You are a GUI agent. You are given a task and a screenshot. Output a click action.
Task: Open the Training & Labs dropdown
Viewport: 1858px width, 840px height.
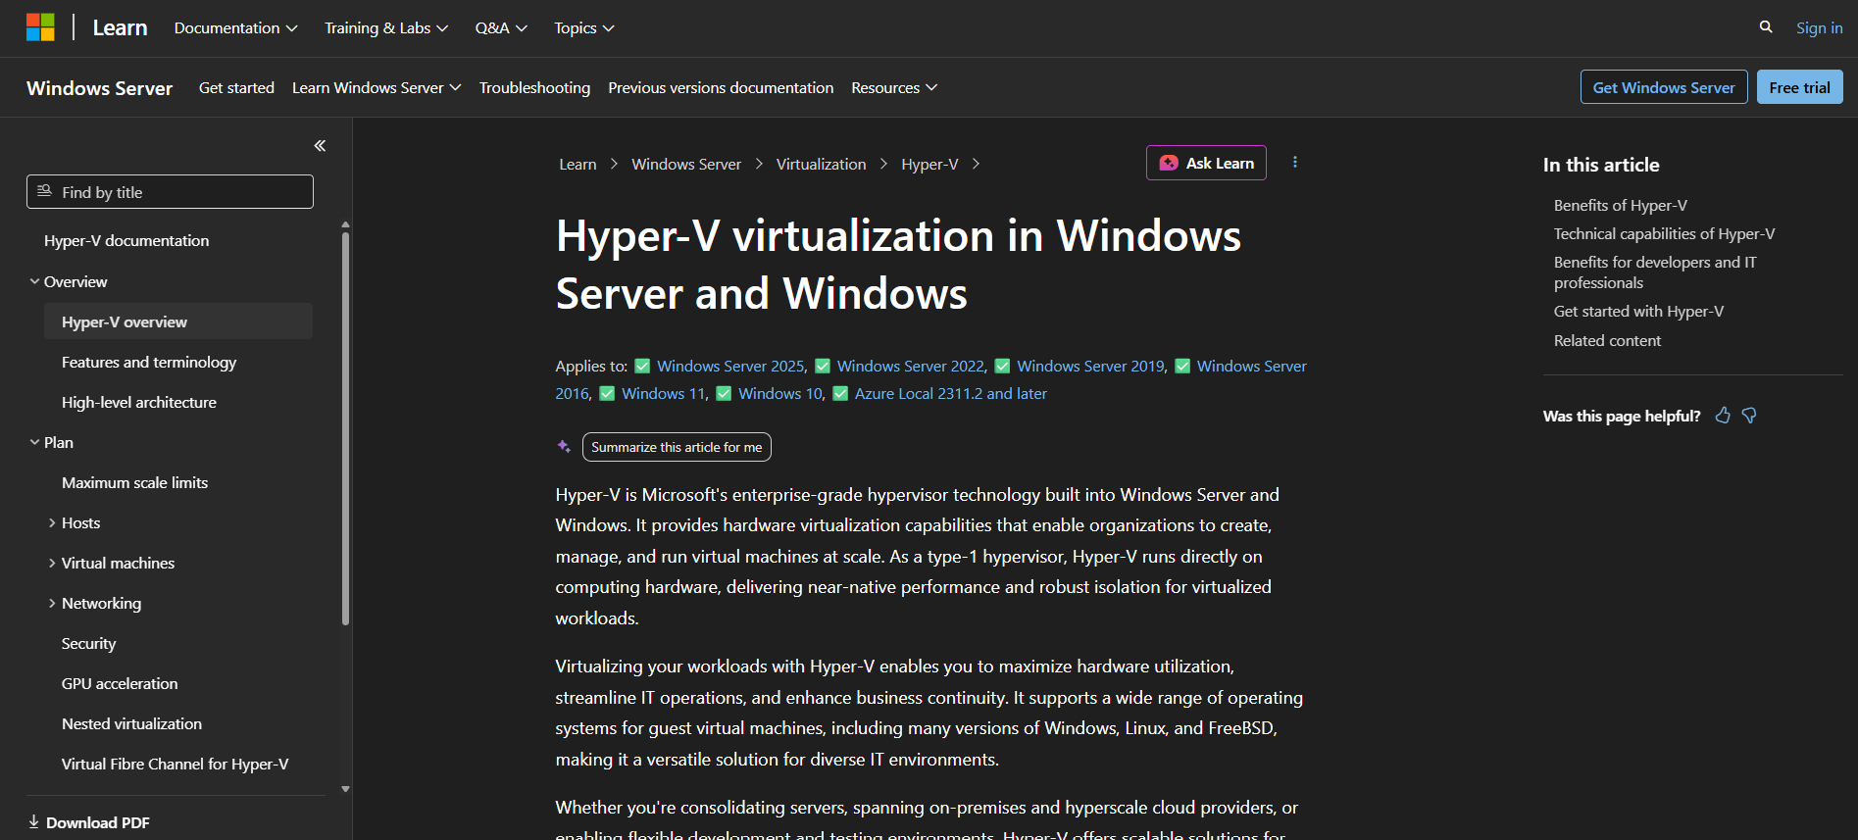coord(386,27)
